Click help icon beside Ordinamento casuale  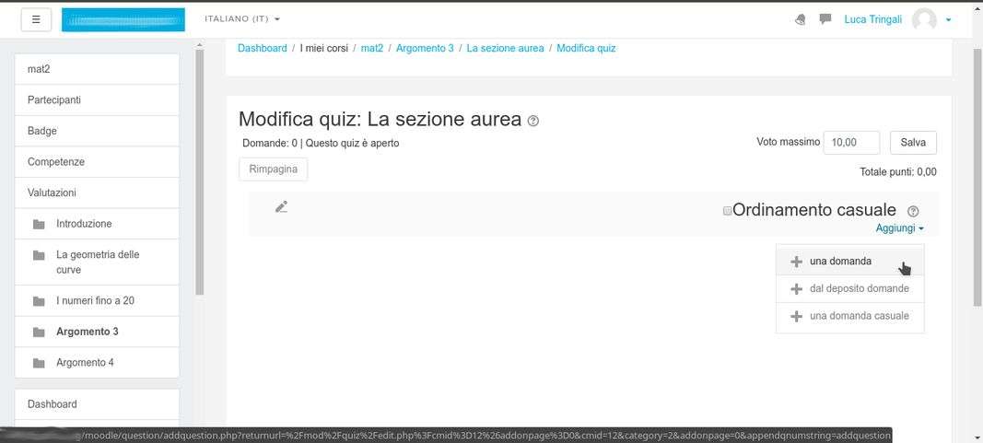913,211
